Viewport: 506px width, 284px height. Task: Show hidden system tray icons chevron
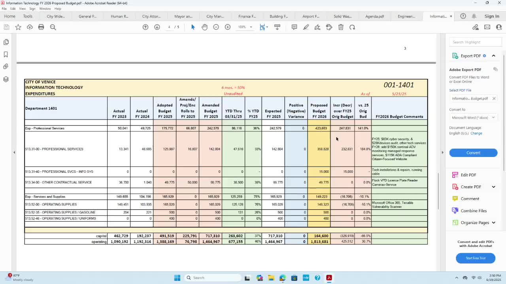[x=457, y=278]
